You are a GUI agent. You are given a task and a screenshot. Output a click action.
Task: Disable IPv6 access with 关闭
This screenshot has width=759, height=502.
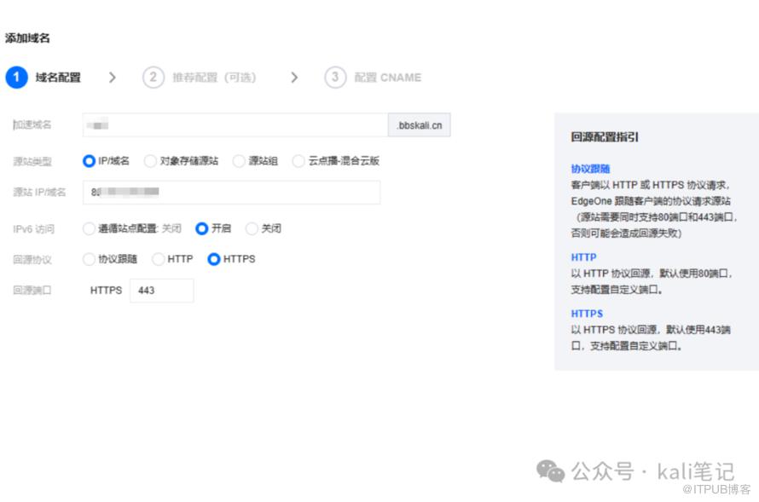pos(252,228)
